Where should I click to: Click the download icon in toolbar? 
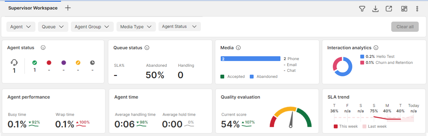[375, 9]
